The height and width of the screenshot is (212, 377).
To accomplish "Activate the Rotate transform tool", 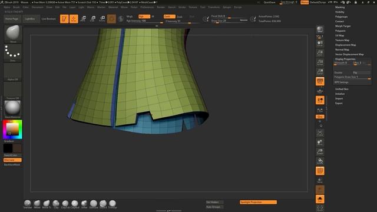I will (x=102, y=19).
